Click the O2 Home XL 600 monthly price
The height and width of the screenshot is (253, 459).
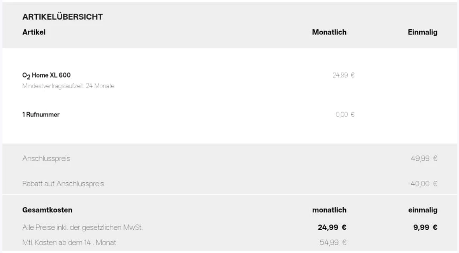pyautogui.click(x=343, y=75)
